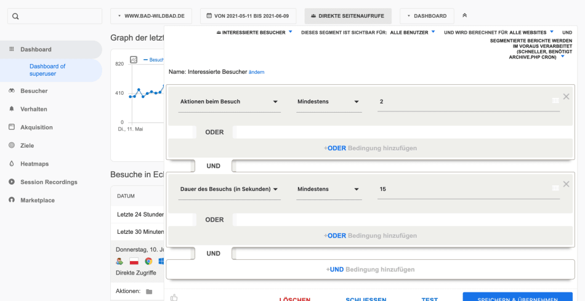Click the Test button
Image resolution: width=585 pixels, height=301 pixels.
pos(430,300)
